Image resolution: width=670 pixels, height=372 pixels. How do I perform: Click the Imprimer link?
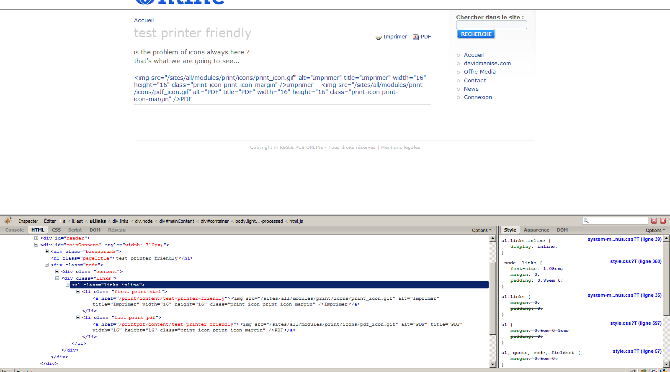[x=395, y=37]
